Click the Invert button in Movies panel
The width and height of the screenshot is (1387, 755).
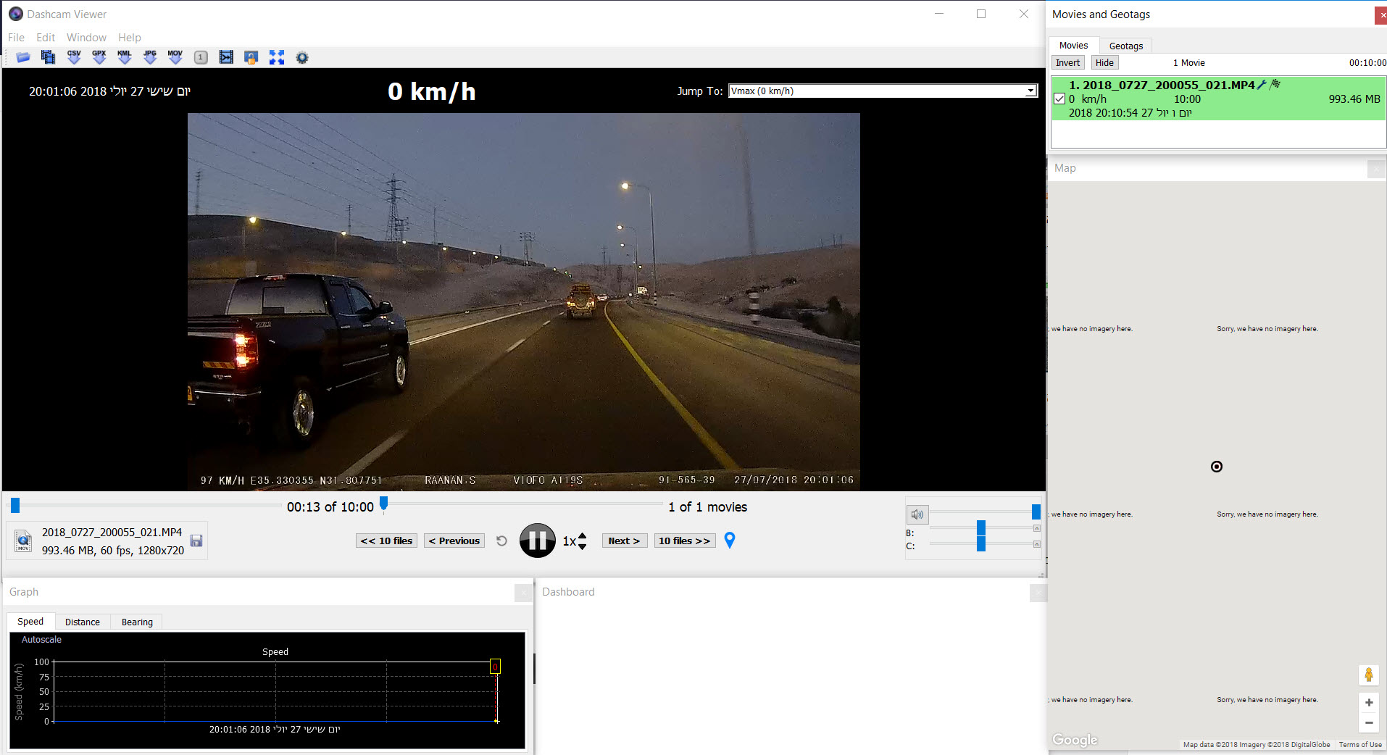tap(1067, 63)
